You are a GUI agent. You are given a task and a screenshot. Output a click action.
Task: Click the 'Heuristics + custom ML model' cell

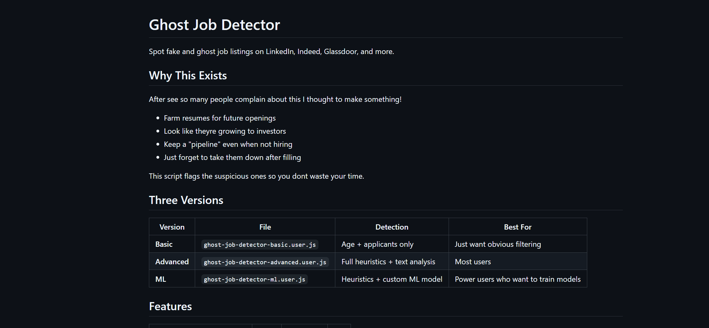click(x=391, y=279)
